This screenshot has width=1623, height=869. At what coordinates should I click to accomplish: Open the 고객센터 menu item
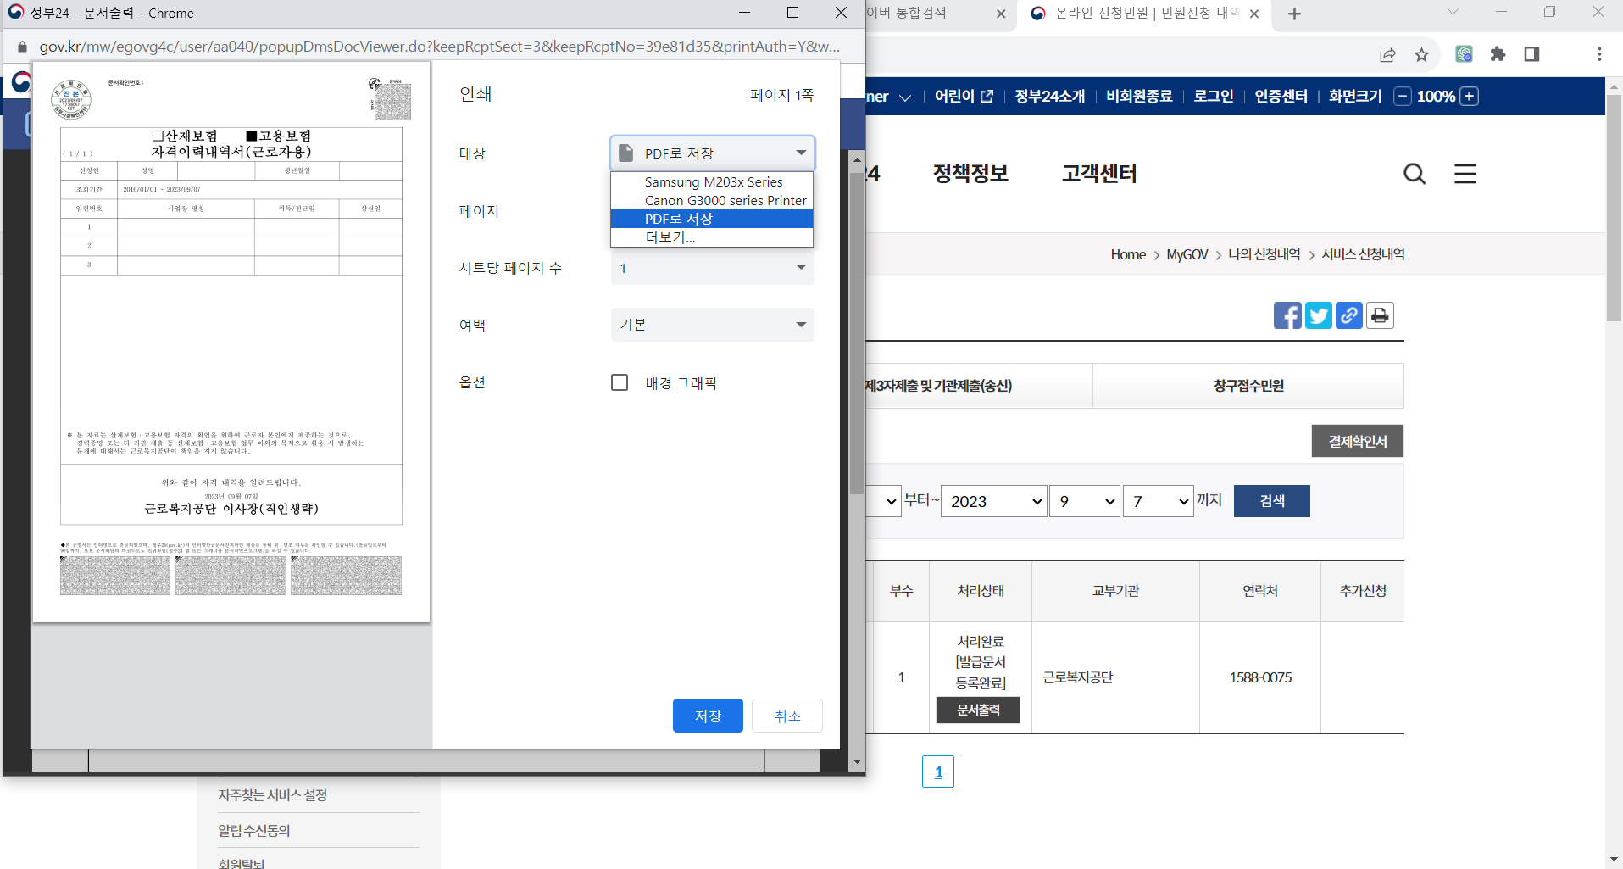1098,174
